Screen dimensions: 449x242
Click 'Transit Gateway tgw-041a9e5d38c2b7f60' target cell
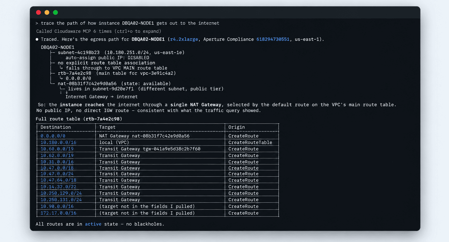150,149
